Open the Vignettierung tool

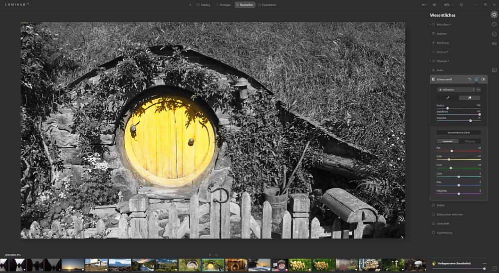pos(444,233)
